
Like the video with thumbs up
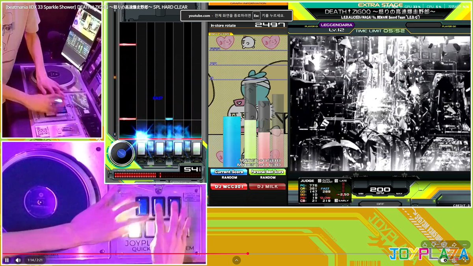[425, 244]
